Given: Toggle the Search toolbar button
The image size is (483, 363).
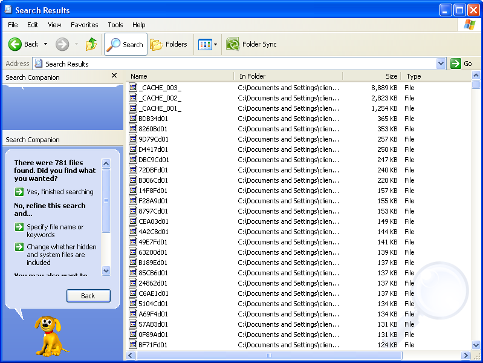Looking at the screenshot, I should coord(126,44).
